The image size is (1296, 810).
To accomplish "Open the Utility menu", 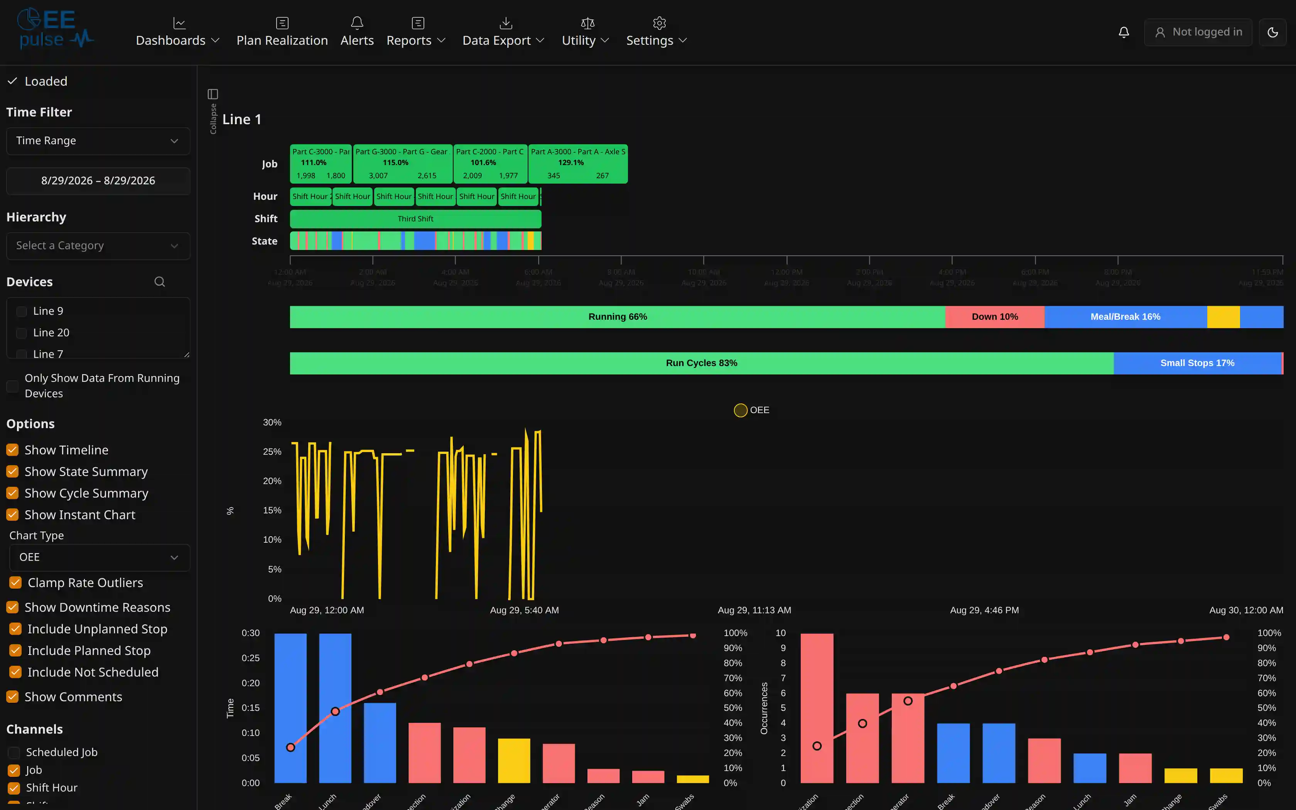I will (x=586, y=32).
